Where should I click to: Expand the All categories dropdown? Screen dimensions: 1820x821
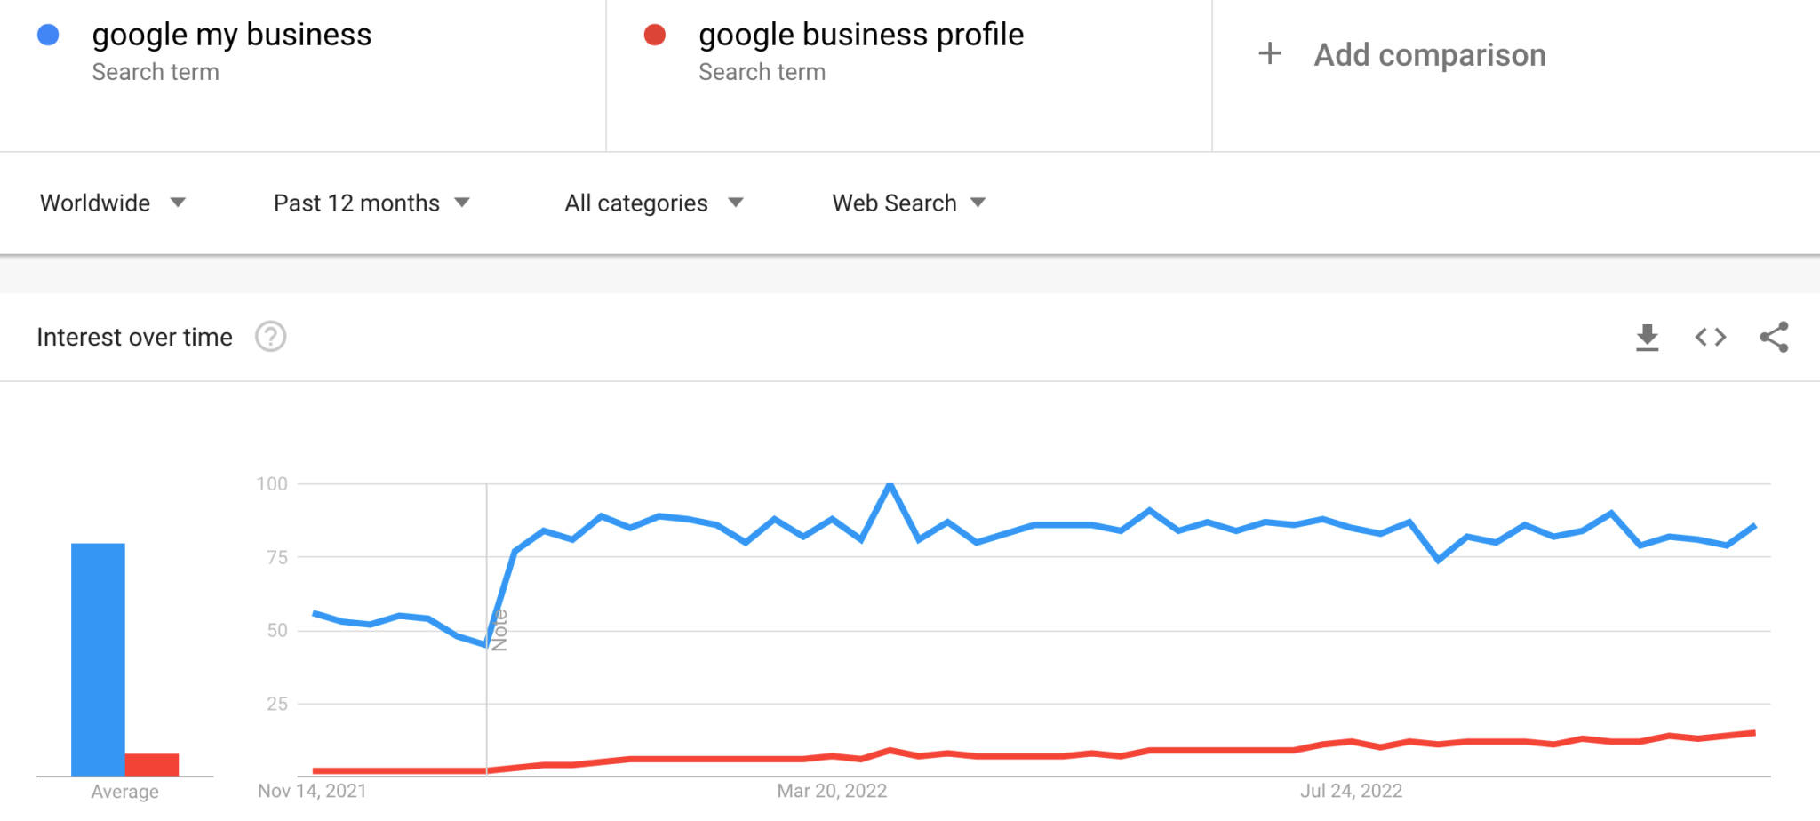click(x=653, y=203)
